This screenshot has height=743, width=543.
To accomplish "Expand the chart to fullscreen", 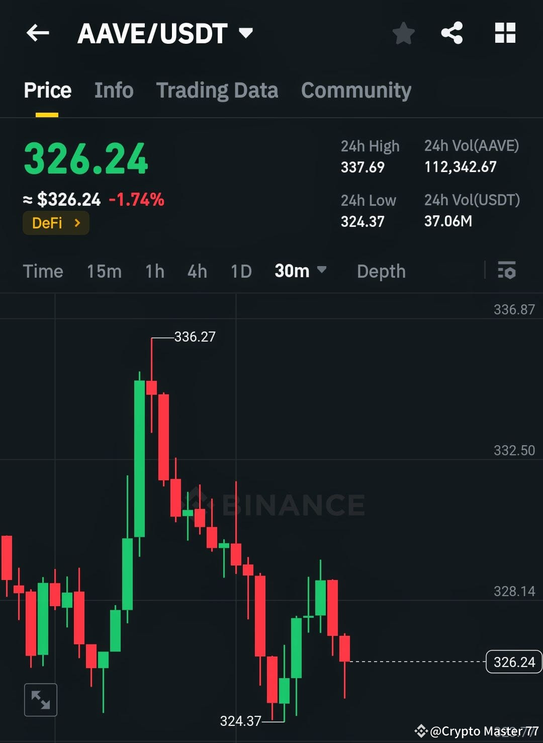I will coord(40,699).
